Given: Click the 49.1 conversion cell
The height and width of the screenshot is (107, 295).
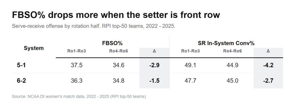Looking at the screenshot, I should pos(190,65).
